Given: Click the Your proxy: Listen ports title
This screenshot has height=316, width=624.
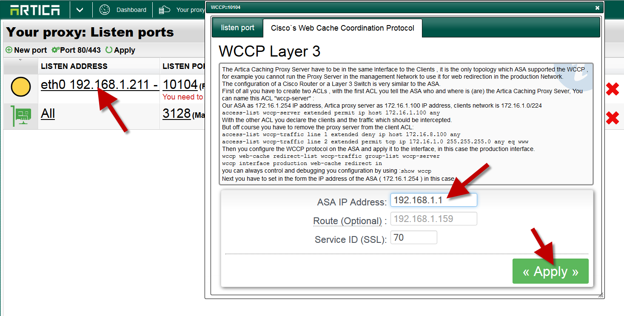Looking at the screenshot, I should (90, 32).
